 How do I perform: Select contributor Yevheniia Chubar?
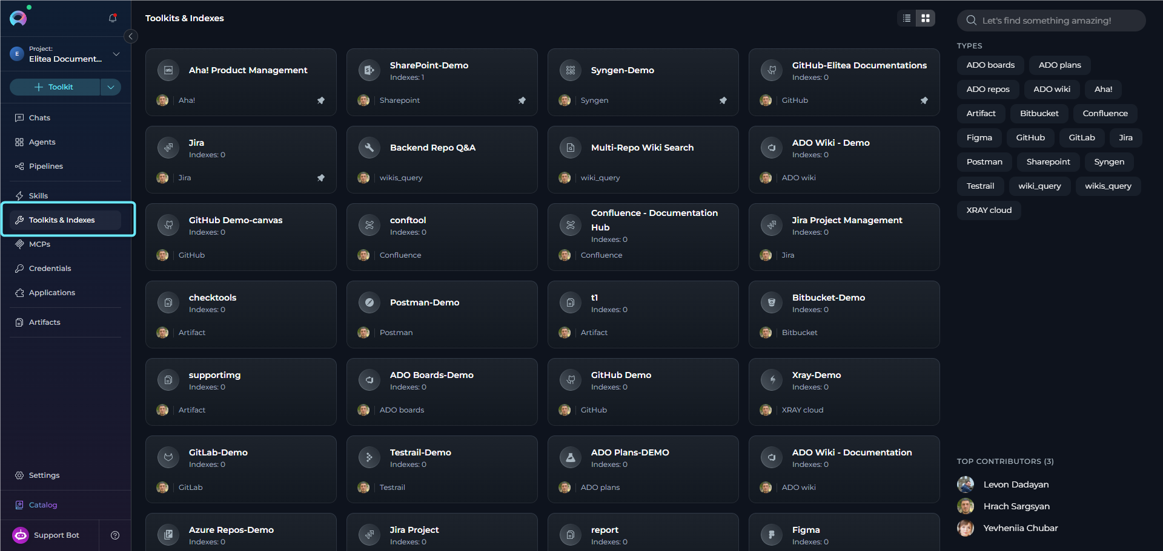click(1007, 528)
